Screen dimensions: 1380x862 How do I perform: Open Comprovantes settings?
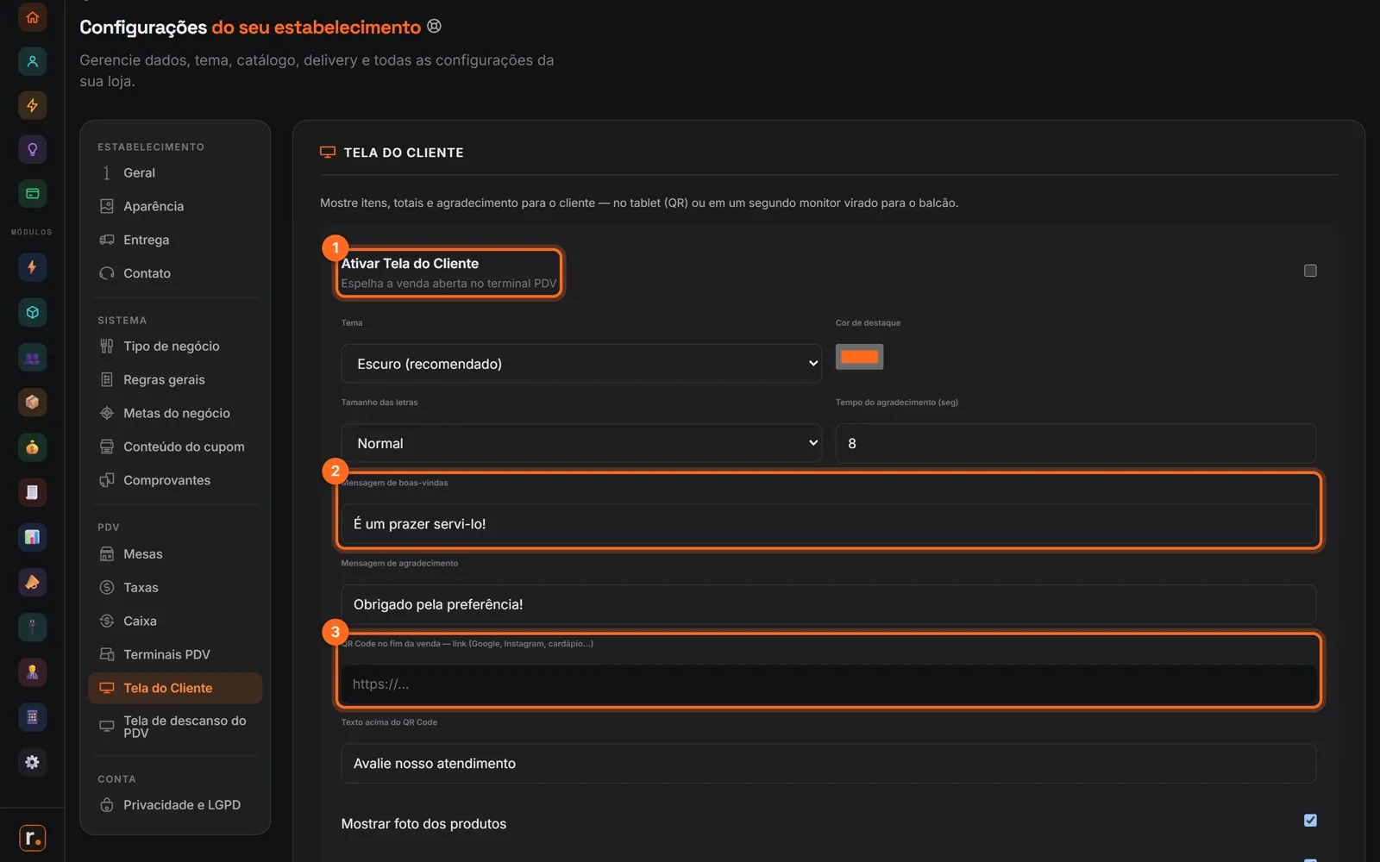(x=175, y=481)
